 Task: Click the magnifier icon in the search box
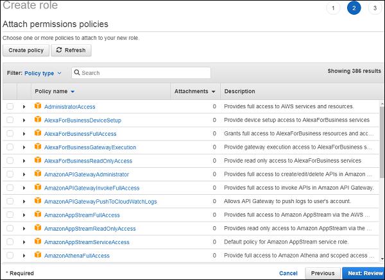(77, 73)
